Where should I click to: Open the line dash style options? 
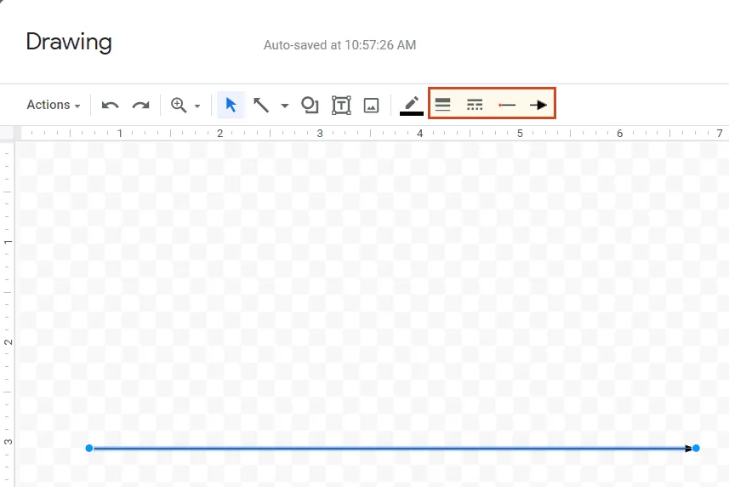pos(475,105)
